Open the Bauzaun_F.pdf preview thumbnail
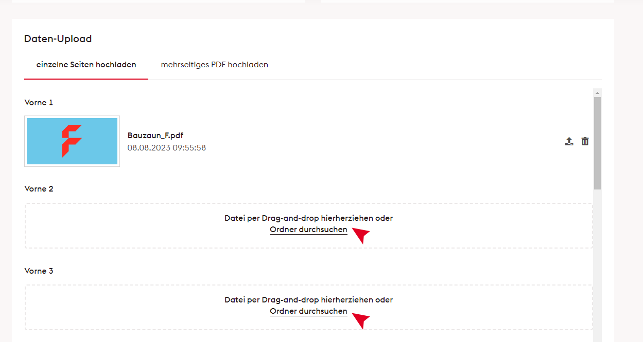643x342 pixels. point(72,141)
